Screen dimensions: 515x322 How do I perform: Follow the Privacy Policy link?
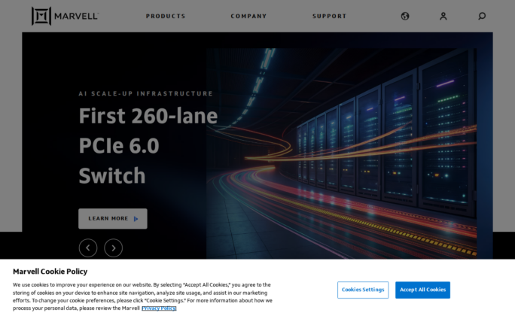pos(159,308)
